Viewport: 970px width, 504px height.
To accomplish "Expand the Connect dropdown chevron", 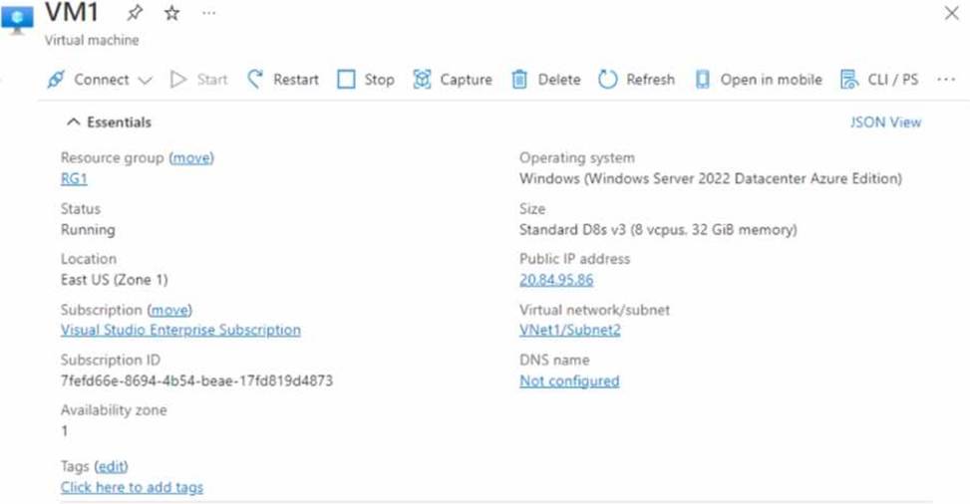I will tap(145, 80).
